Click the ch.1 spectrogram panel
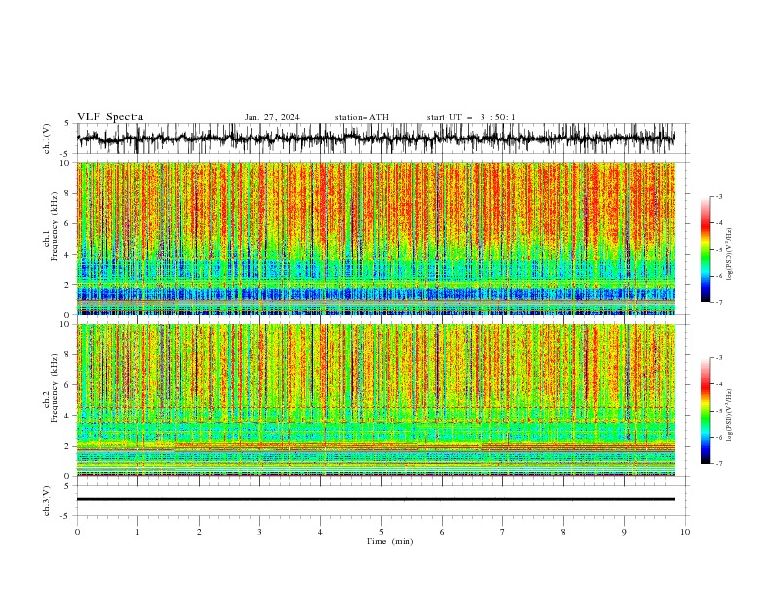 [376, 238]
